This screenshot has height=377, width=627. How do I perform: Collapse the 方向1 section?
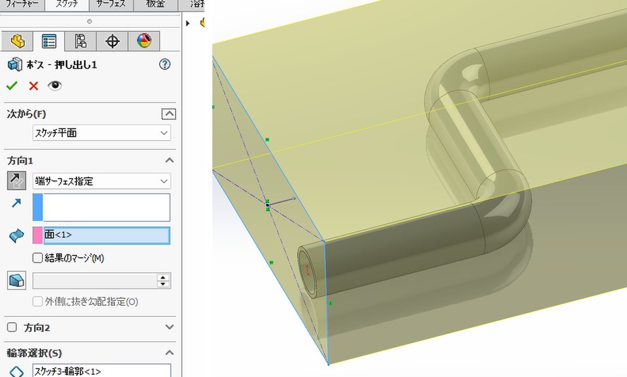point(170,160)
